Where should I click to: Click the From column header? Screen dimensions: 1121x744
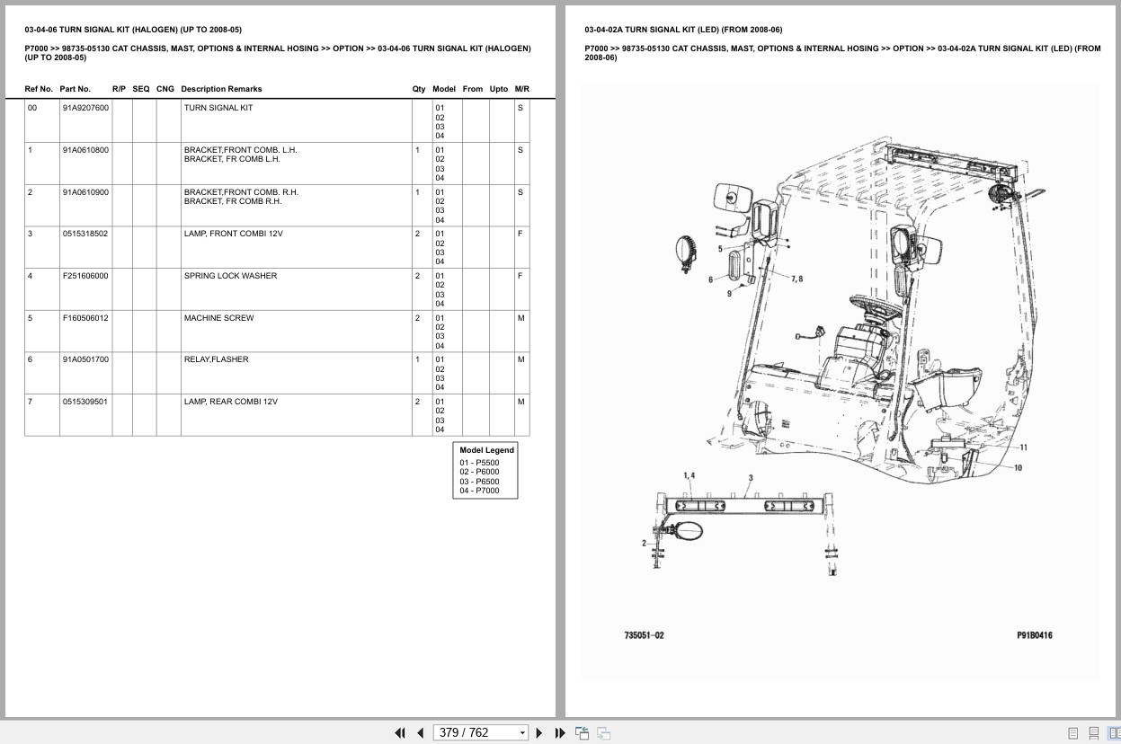click(473, 89)
